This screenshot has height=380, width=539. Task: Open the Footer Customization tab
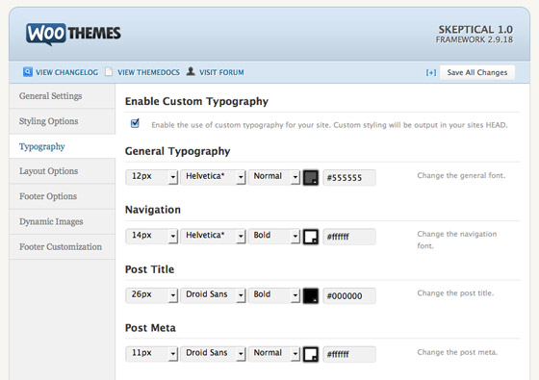[x=63, y=246]
